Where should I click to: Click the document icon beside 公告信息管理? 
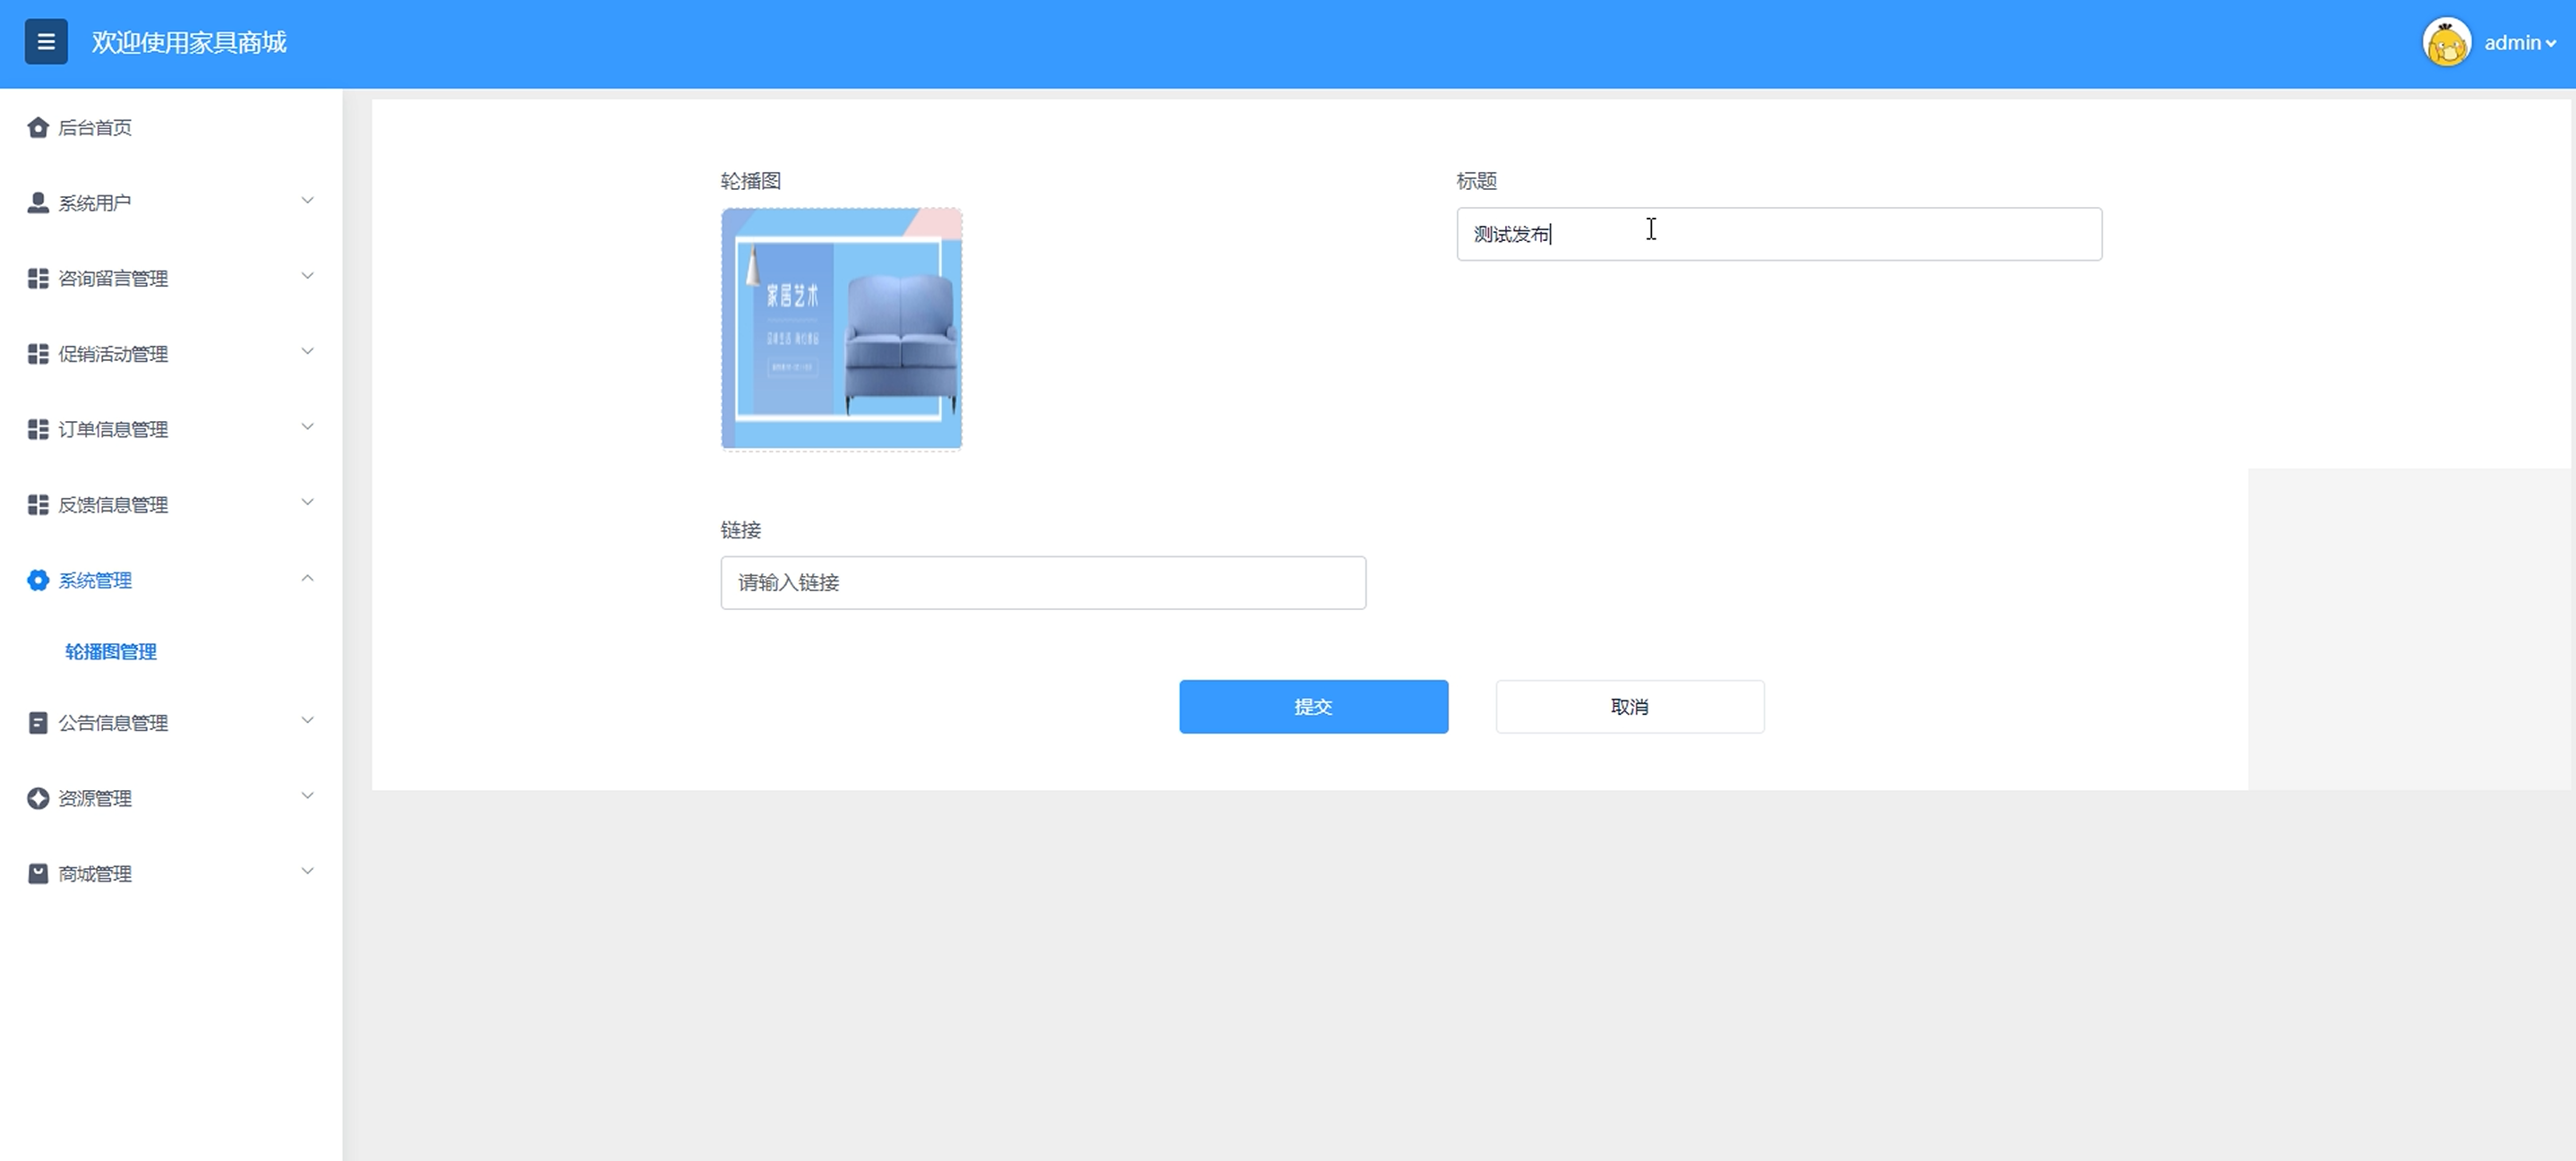click(38, 723)
